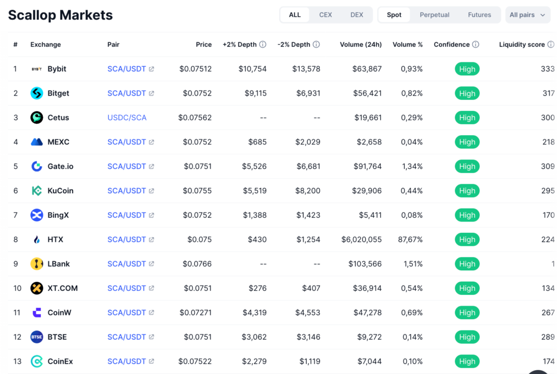Click the Cetus exchange logo

tap(36, 118)
